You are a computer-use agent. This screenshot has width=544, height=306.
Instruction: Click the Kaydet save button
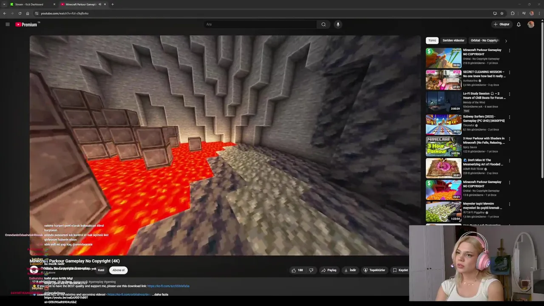coord(400,270)
